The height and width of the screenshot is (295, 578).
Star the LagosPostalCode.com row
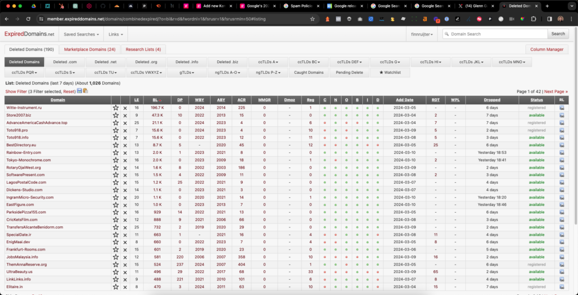point(116,182)
